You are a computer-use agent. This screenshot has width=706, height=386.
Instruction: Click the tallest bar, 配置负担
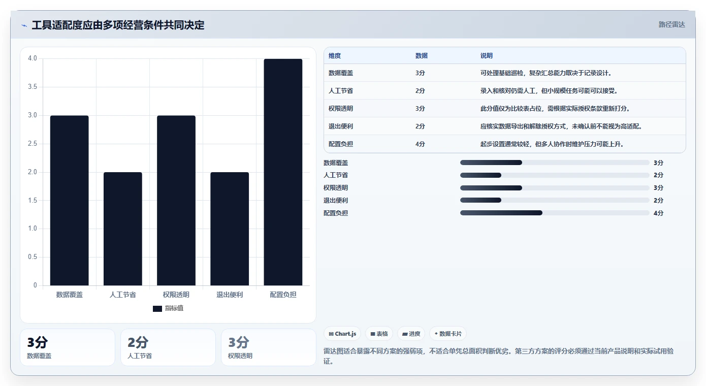[283, 172]
